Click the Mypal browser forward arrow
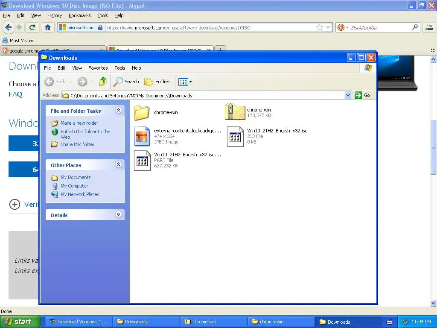This screenshot has height=328, width=437. 19,27
